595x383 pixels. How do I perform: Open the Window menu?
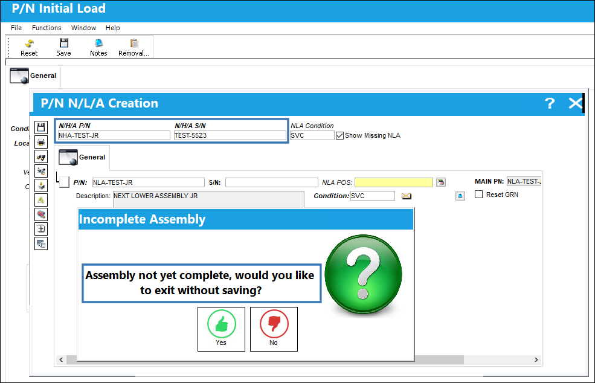[x=83, y=28]
